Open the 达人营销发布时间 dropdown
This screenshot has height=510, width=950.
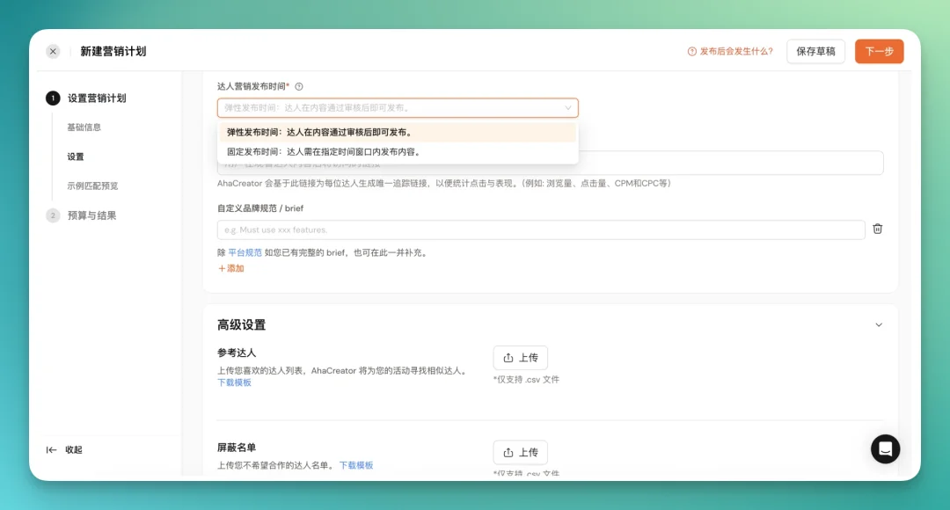tap(398, 106)
